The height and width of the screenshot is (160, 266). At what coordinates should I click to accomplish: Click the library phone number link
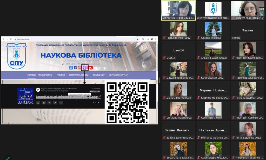71,64
